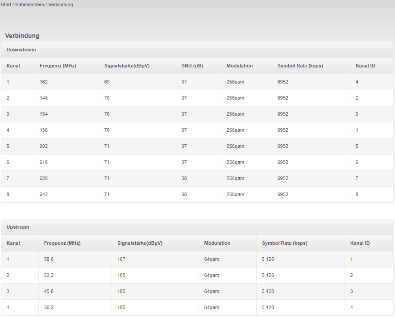Click the Verbindung page heading

pos(22,36)
